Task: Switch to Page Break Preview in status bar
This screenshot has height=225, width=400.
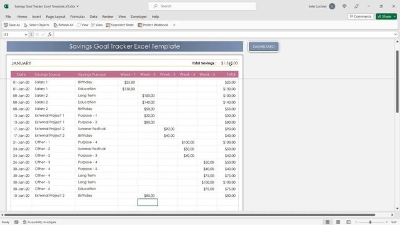Action: coord(349,222)
